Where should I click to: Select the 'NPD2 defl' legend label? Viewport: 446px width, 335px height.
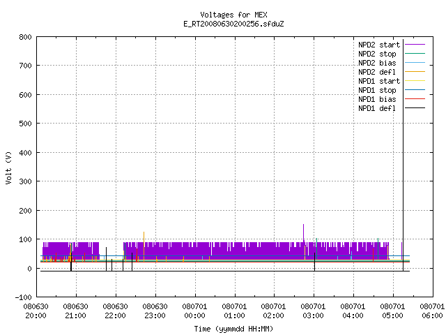click(x=377, y=72)
